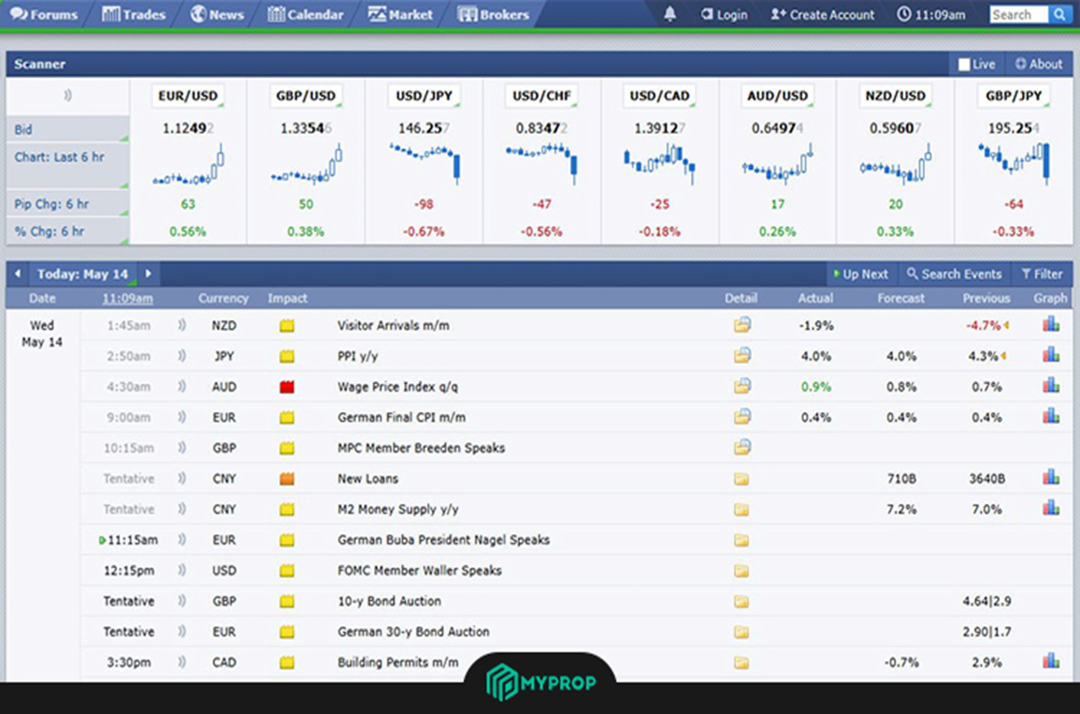Go to previous day arrow
Image resolution: width=1080 pixels, height=714 pixels.
18,274
